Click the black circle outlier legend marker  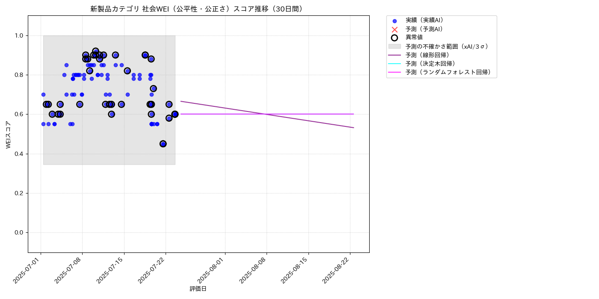[x=394, y=38]
